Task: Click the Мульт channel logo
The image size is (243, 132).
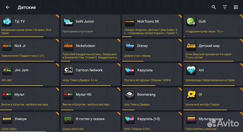Action: coord(7,94)
